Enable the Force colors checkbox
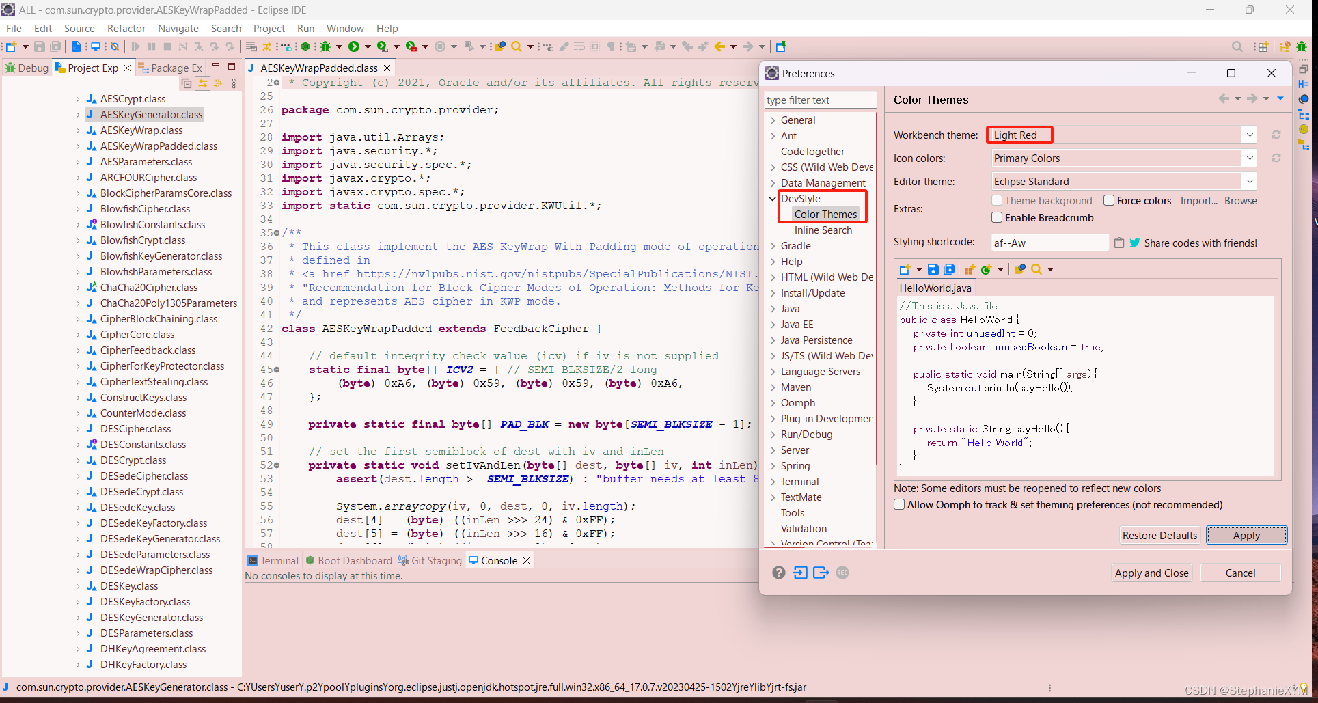This screenshot has width=1318, height=703. 1109,200
